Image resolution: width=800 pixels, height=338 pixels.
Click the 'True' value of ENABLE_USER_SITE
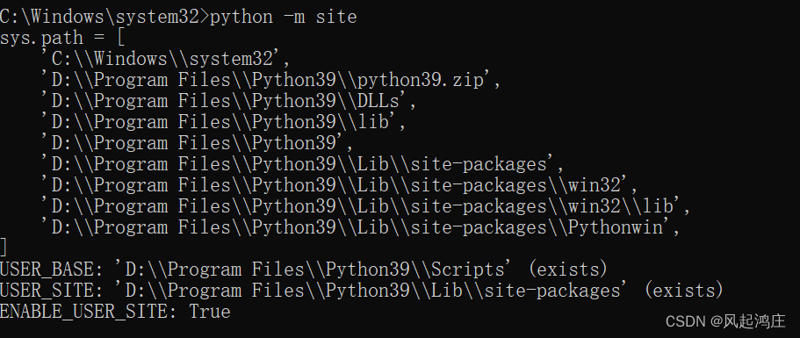(x=210, y=312)
